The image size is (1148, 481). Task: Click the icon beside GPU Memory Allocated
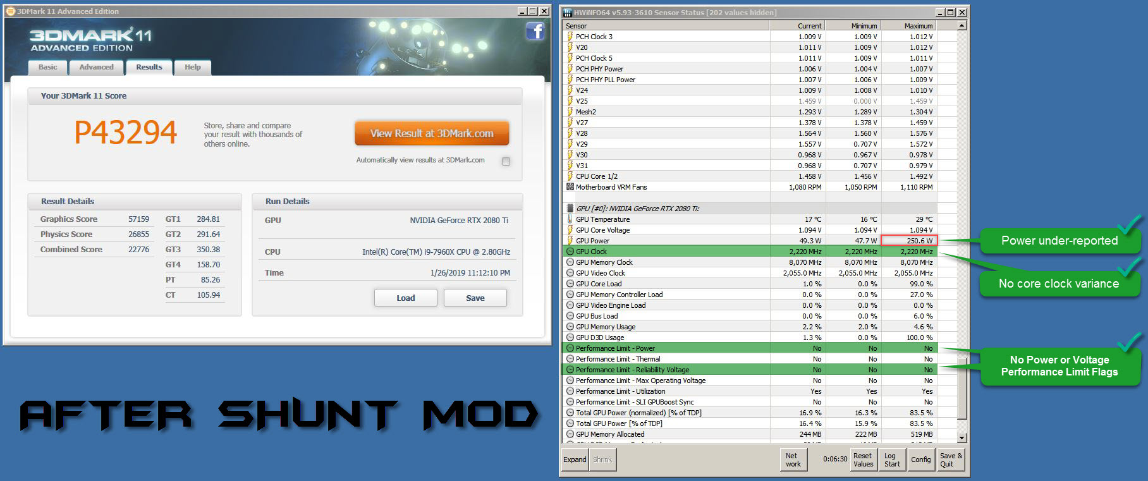(x=570, y=434)
